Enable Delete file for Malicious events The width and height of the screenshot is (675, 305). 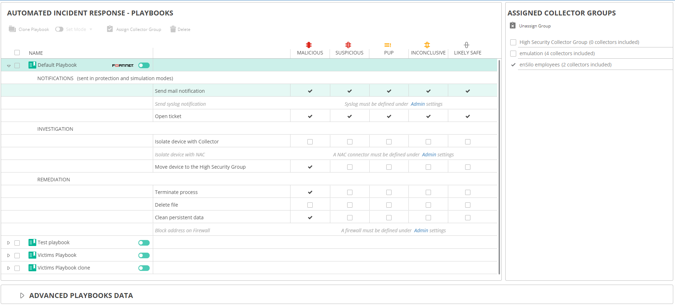click(310, 205)
